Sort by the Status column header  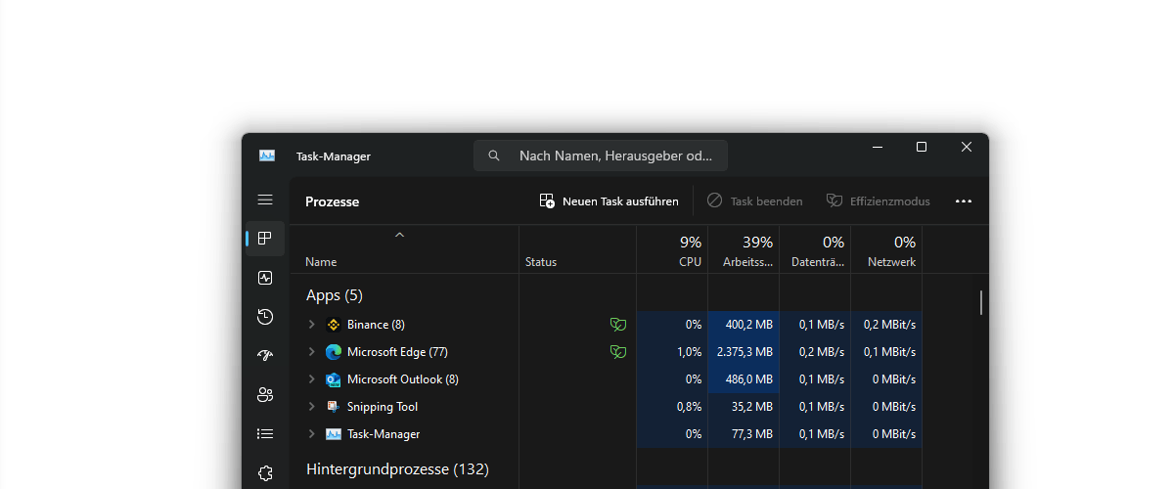coord(577,249)
